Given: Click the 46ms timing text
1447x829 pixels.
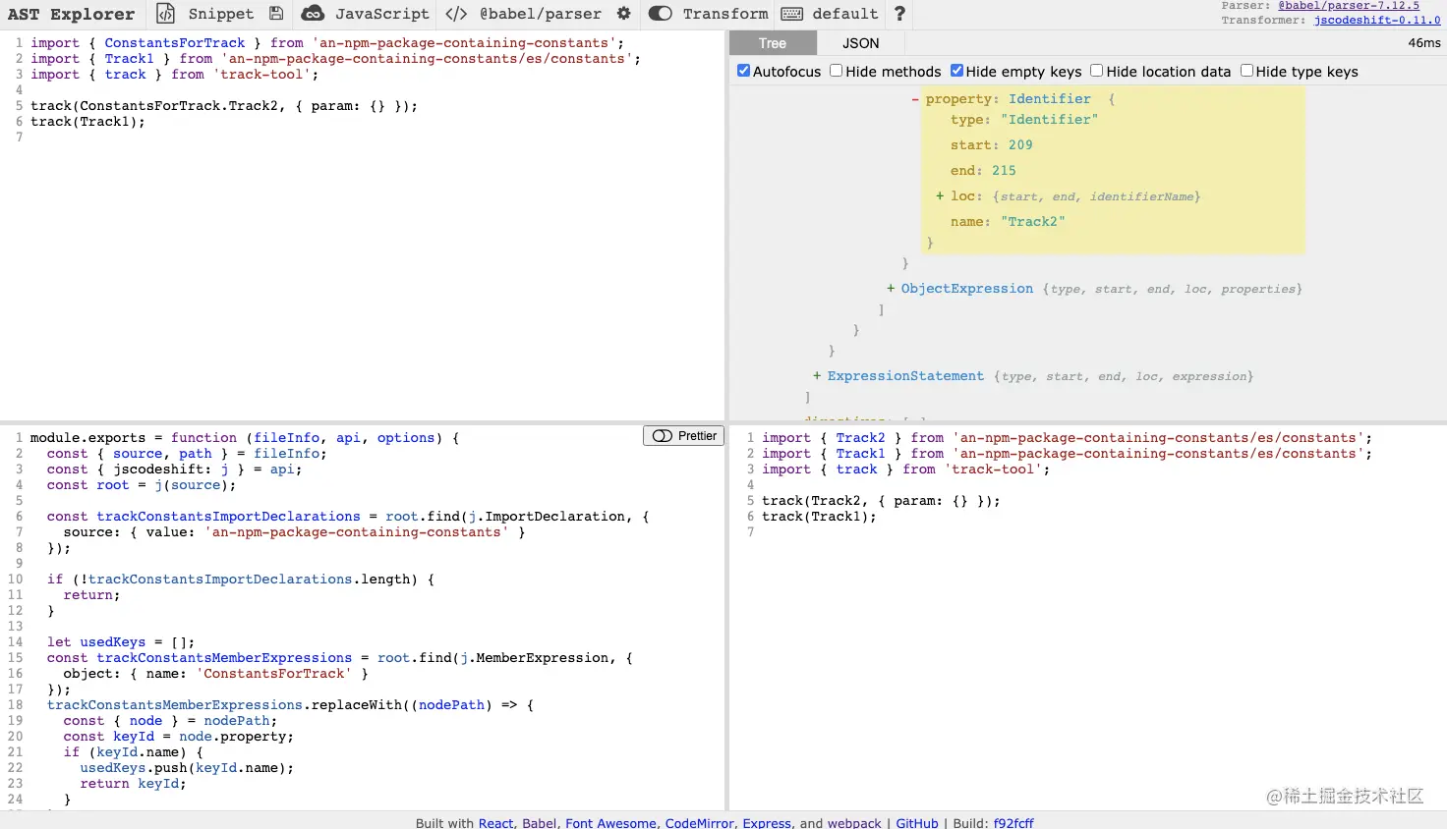Looking at the screenshot, I should (1423, 43).
